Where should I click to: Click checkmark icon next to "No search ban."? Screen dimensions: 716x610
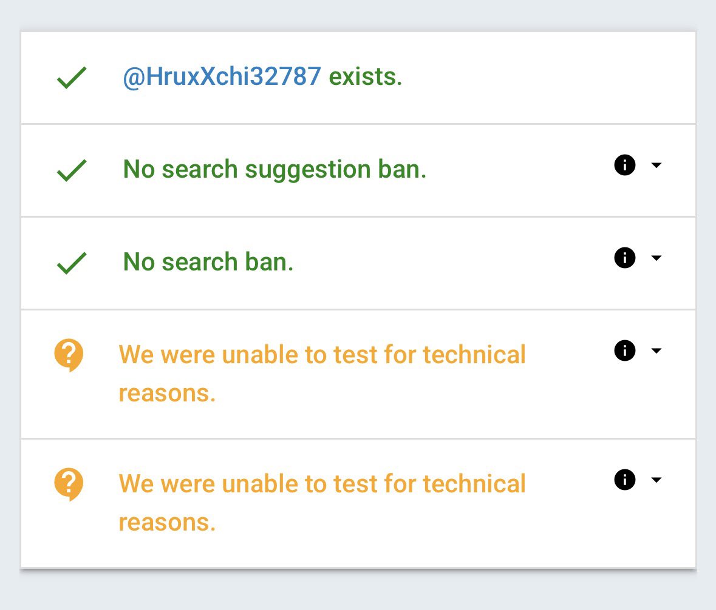(72, 263)
